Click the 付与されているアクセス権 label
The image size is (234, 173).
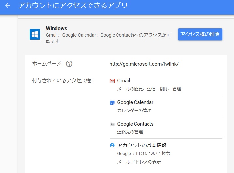(x=62, y=81)
